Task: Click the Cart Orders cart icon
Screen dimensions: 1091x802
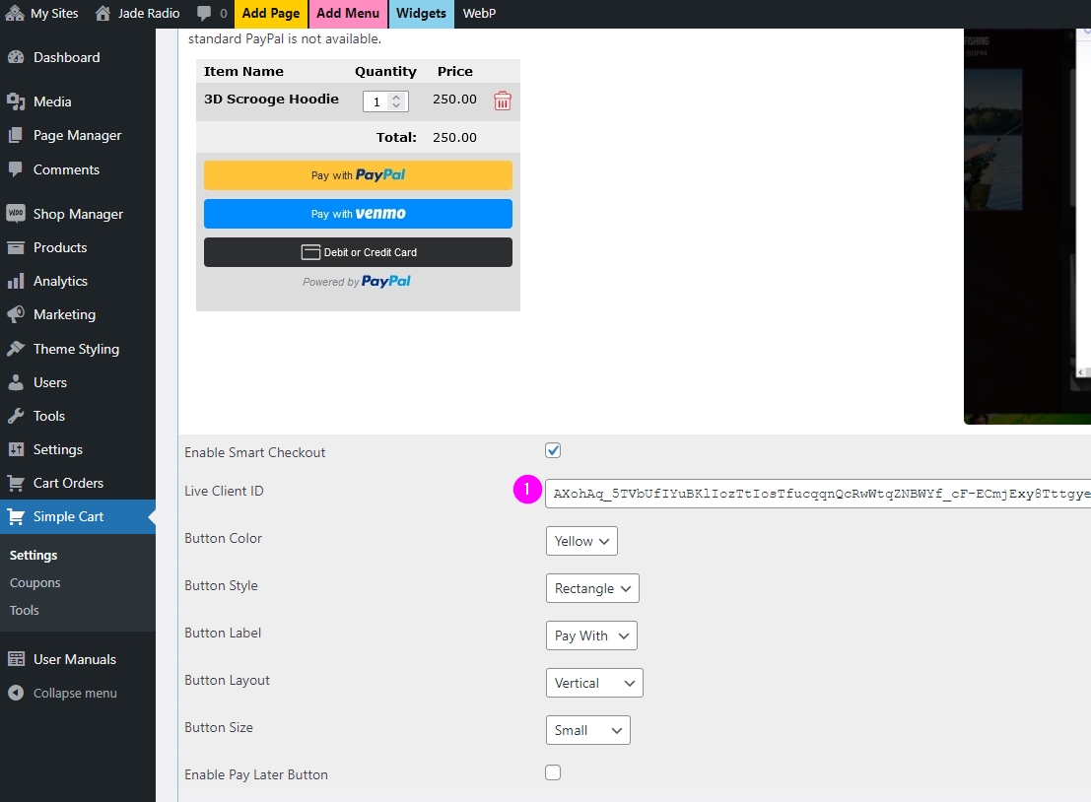Action: (x=16, y=483)
